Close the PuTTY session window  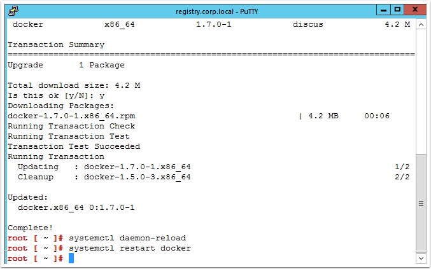click(x=415, y=10)
